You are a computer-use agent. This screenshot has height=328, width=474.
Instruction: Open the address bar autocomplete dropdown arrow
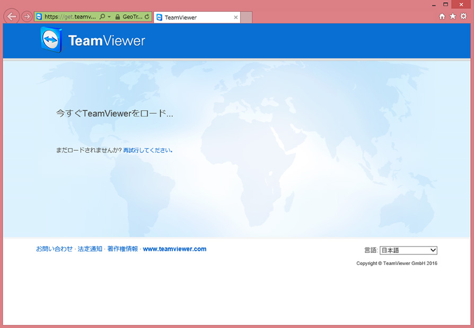point(109,17)
